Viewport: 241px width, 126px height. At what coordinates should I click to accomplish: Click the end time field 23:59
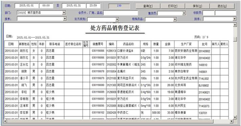pyautogui.click(x=93, y=6)
